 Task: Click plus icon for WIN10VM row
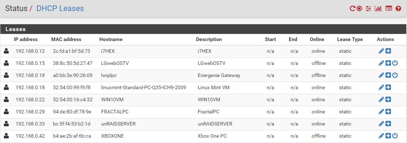pyautogui.click(x=388, y=100)
